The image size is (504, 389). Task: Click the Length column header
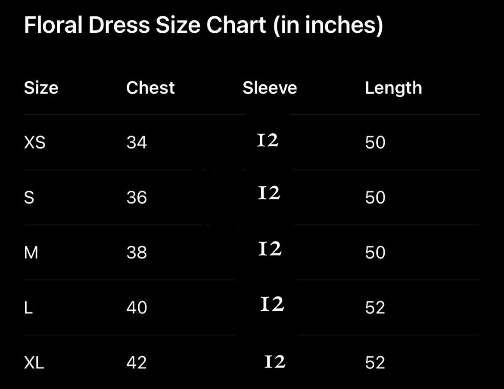coord(393,88)
